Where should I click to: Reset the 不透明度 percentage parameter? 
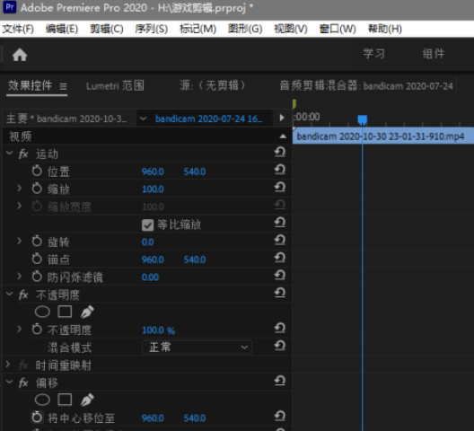point(280,328)
